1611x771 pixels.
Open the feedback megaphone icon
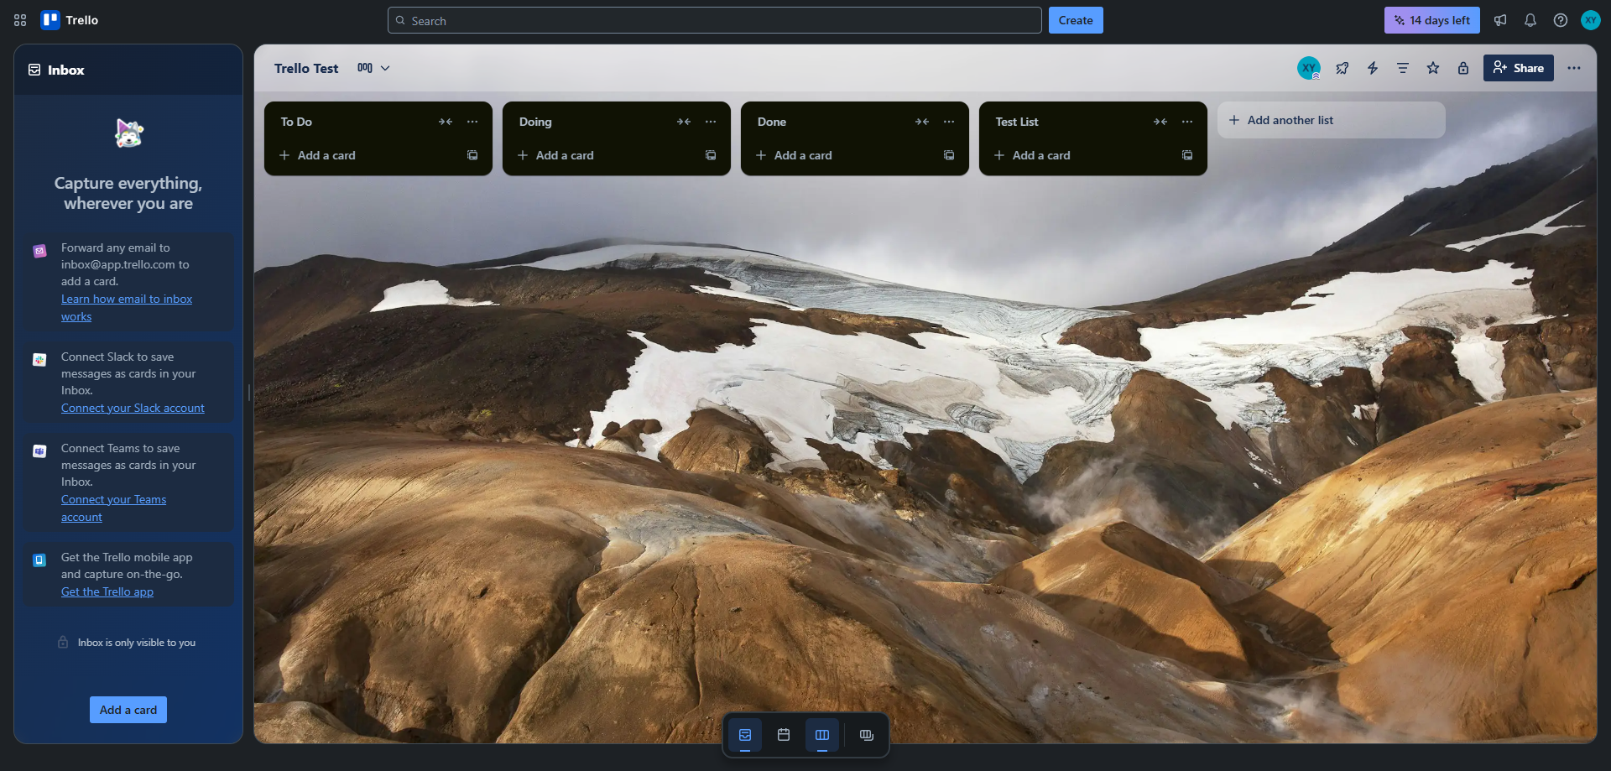[x=1500, y=20]
